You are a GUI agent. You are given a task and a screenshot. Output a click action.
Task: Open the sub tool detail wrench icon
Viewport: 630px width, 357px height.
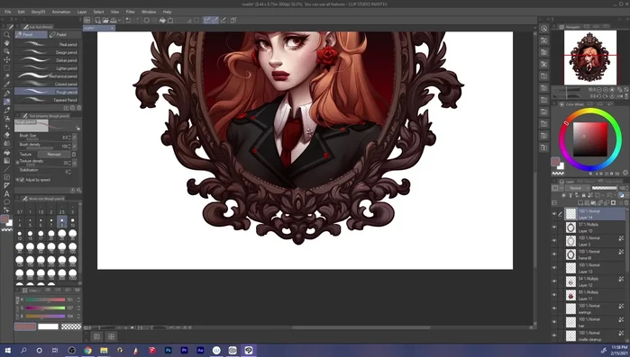(79, 191)
